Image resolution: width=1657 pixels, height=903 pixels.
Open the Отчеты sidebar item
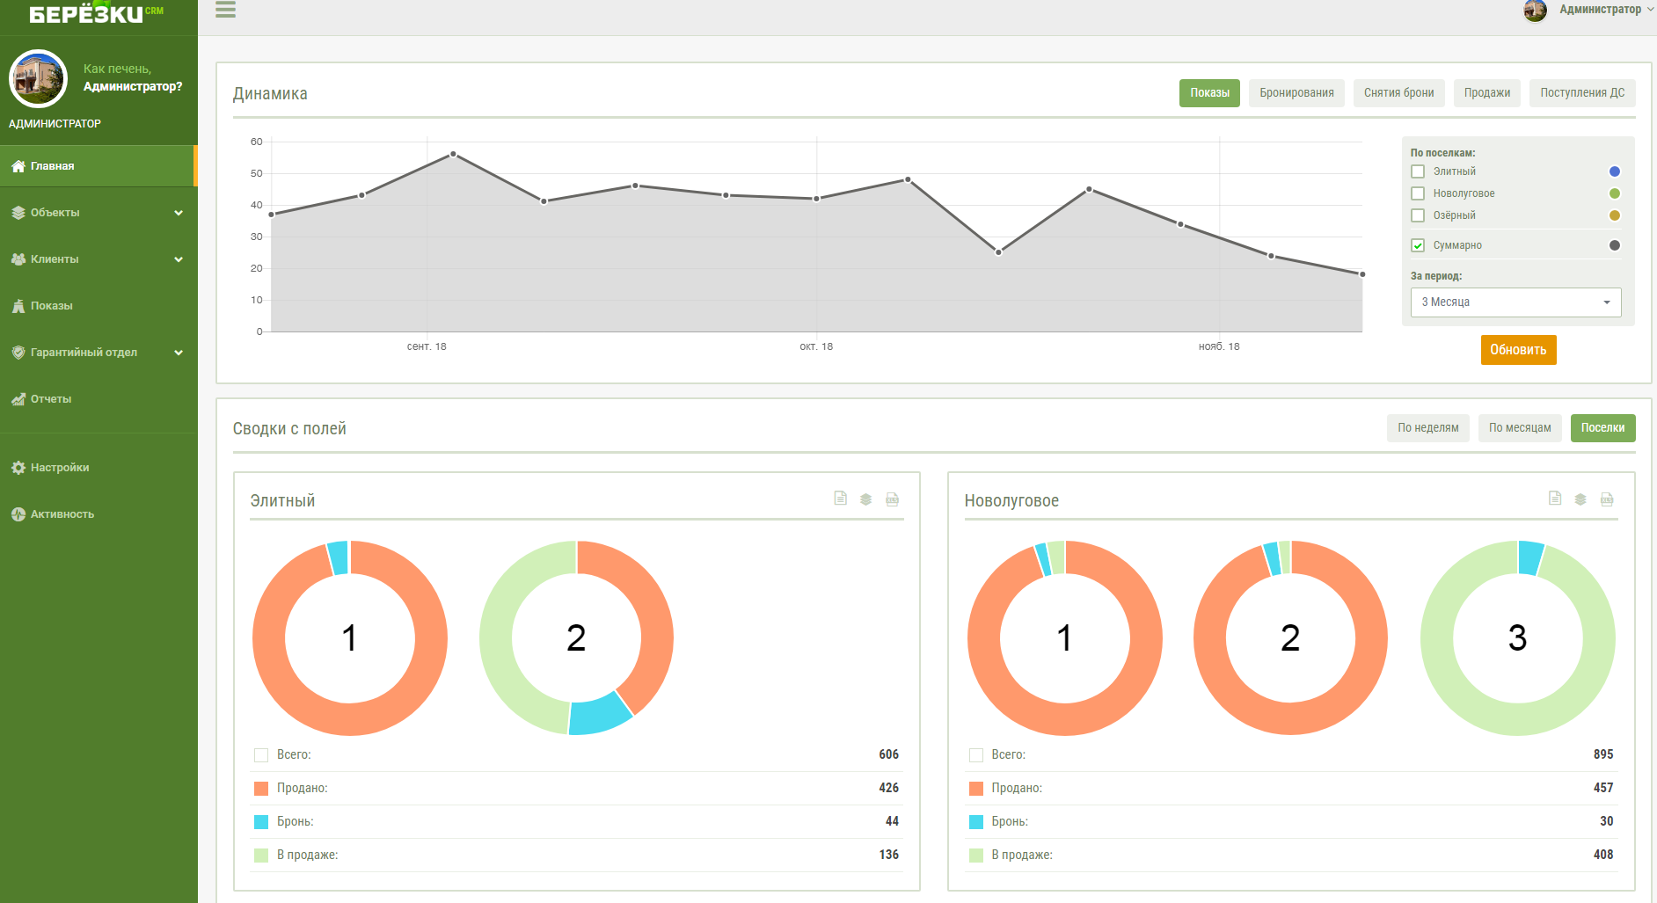(98, 399)
